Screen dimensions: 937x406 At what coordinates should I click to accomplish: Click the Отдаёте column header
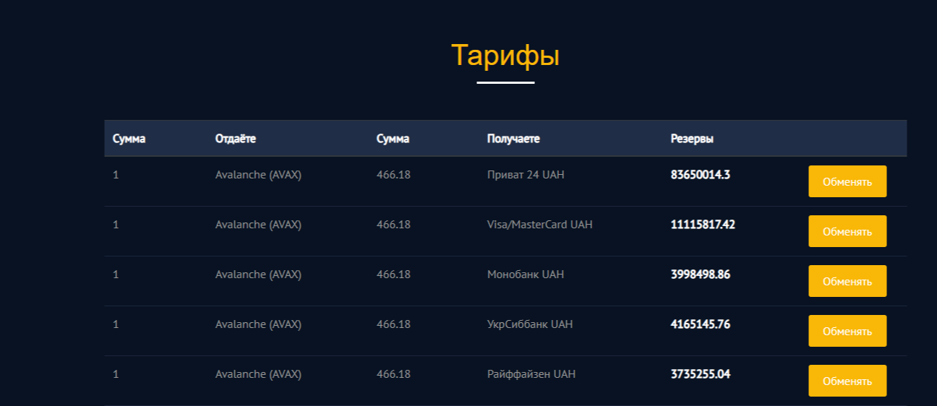235,139
